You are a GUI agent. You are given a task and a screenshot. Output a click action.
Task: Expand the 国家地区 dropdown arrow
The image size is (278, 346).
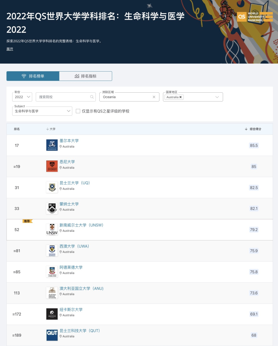(x=217, y=97)
